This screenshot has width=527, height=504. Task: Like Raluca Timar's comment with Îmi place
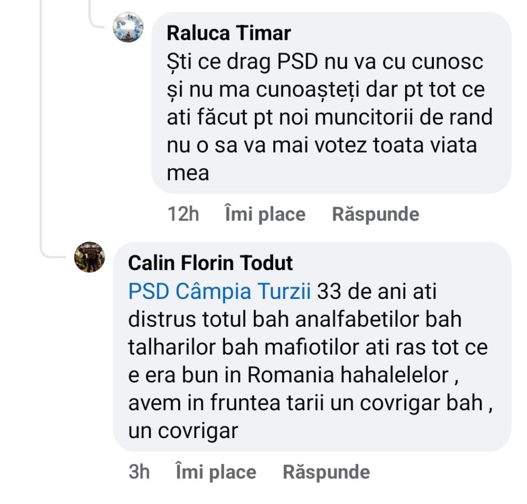[265, 214]
